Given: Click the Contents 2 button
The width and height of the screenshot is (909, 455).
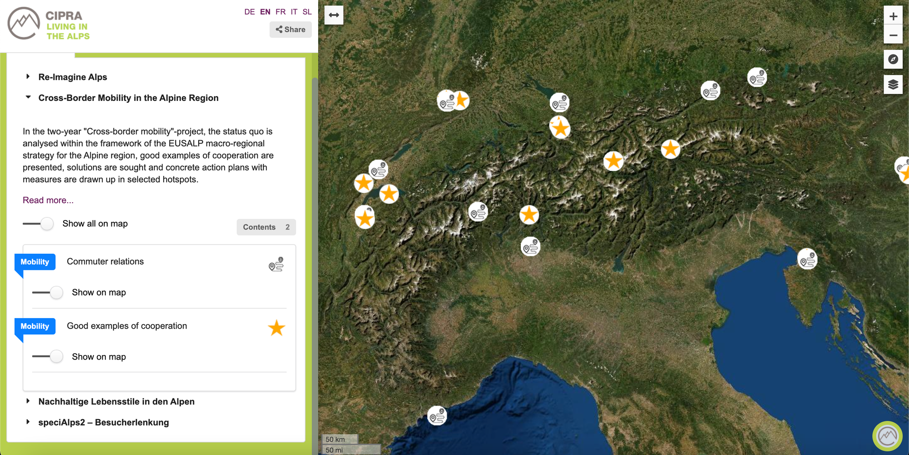Looking at the screenshot, I should pyautogui.click(x=266, y=227).
